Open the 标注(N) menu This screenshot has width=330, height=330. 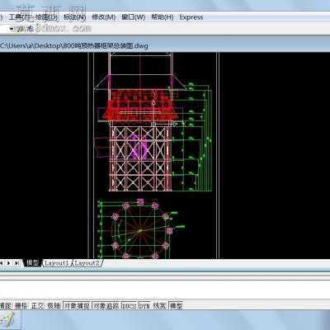click(x=74, y=17)
